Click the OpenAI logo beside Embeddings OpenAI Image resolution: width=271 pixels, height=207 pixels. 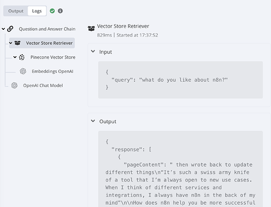[23, 71]
